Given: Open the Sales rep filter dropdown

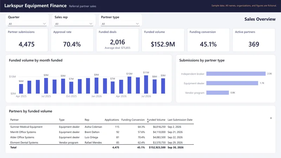Looking at the screenshot, I should point(73,24).
